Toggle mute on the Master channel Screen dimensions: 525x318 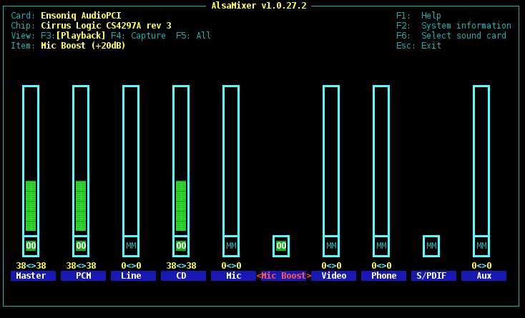point(31,246)
